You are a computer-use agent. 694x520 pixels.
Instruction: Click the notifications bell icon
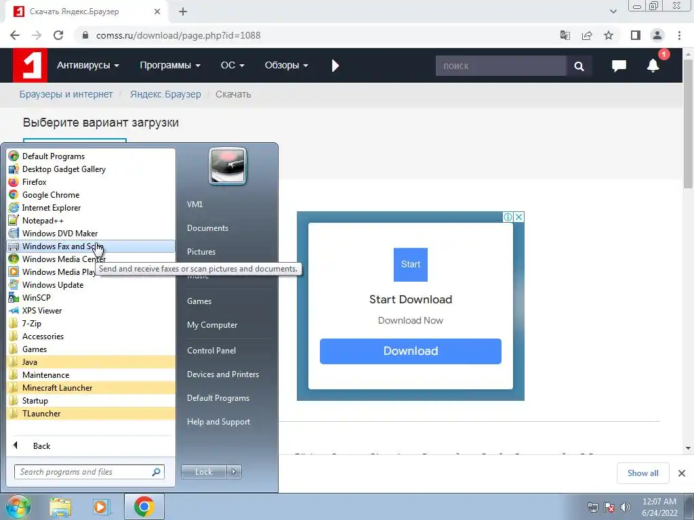click(653, 66)
